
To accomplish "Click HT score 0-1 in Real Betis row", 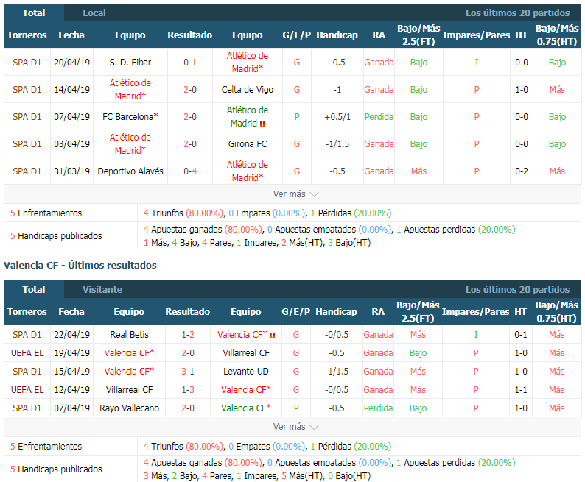I will click(521, 335).
